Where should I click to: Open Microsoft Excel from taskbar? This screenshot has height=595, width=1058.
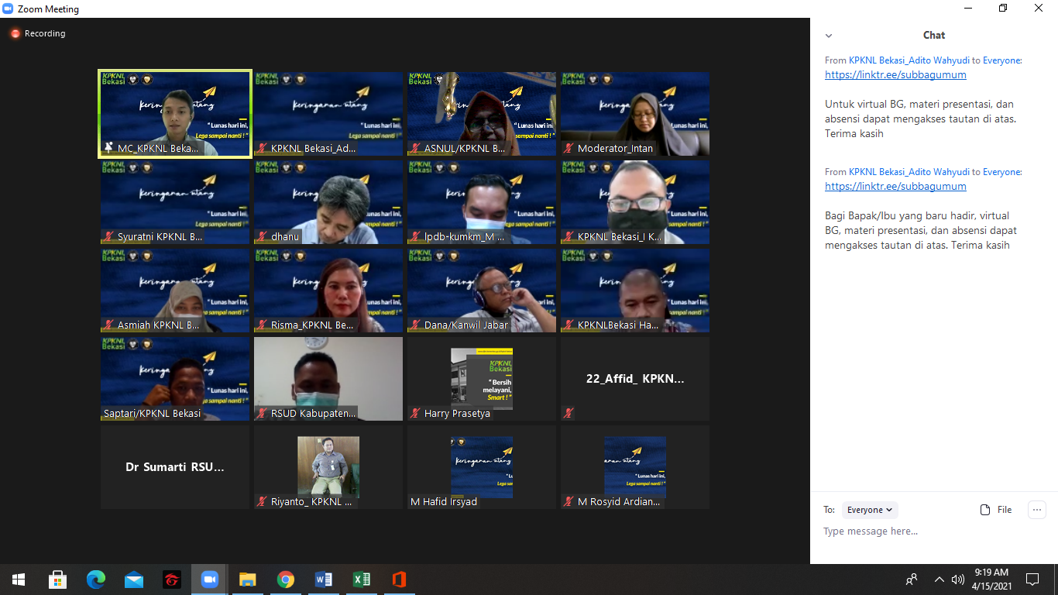point(362,580)
